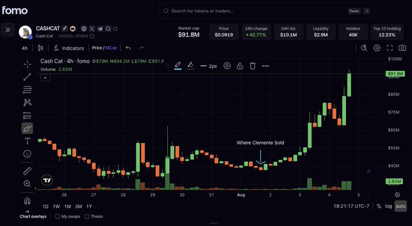Toggle the magnet snap mode
The height and width of the screenshot is (226, 412).
27,201
